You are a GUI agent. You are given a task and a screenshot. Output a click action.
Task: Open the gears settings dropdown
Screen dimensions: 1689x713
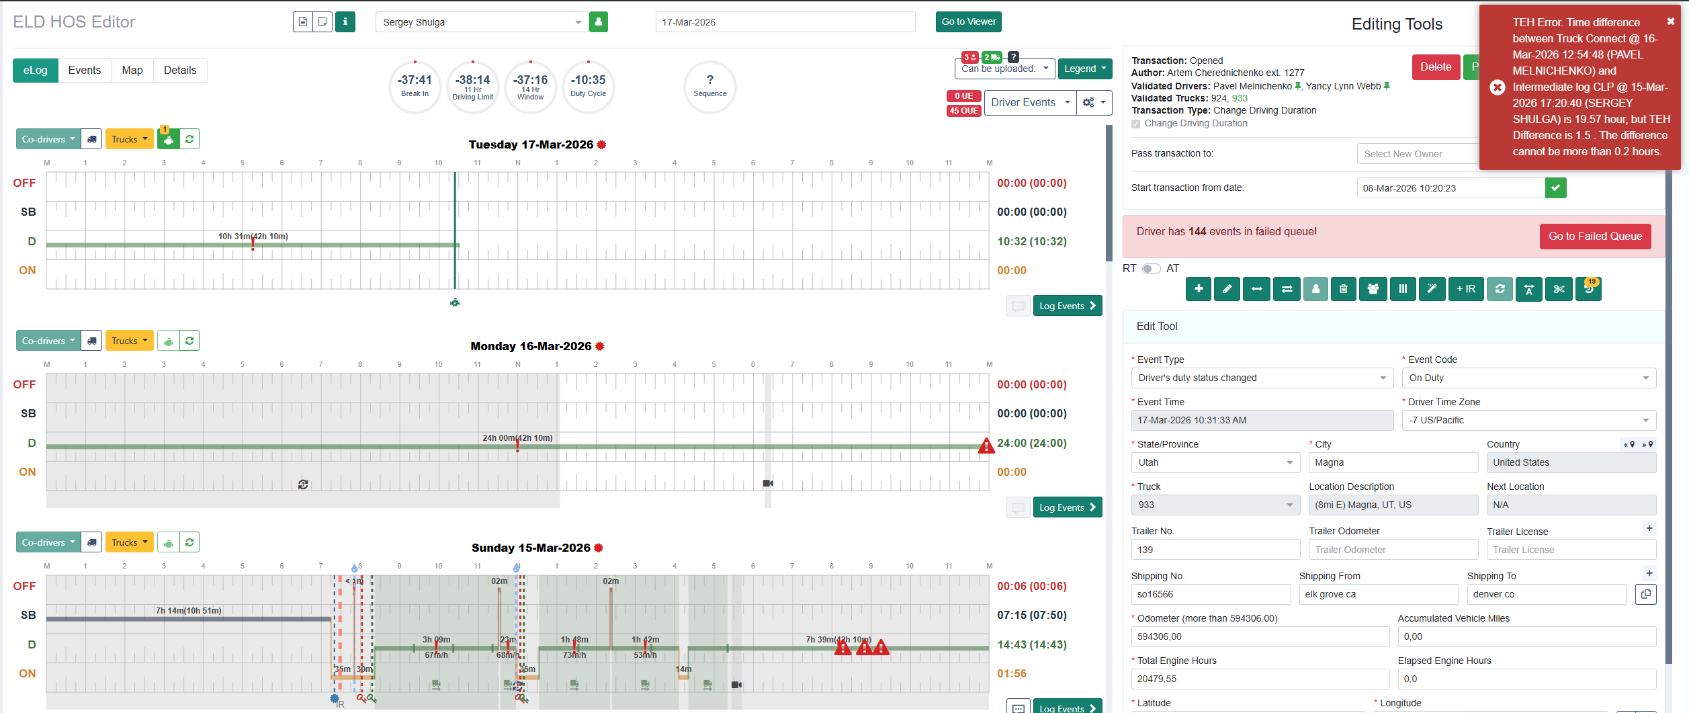[1094, 103]
